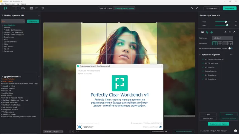Open the image adjustments tool icon
239x134 pixels.
(203, 32)
